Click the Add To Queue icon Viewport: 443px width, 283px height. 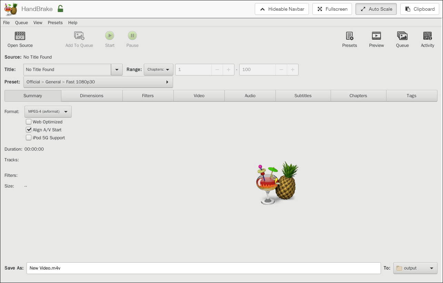(79, 36)
